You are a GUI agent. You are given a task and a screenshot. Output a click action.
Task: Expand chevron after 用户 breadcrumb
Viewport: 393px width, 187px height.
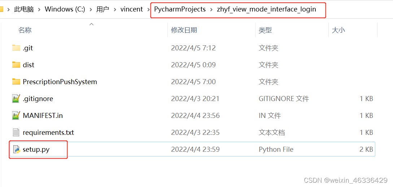[x=115, y=9]
